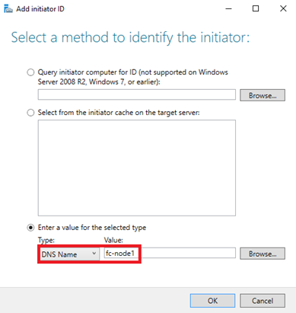Click the Browse button beside the query initiator field

(x=263, y=95)
